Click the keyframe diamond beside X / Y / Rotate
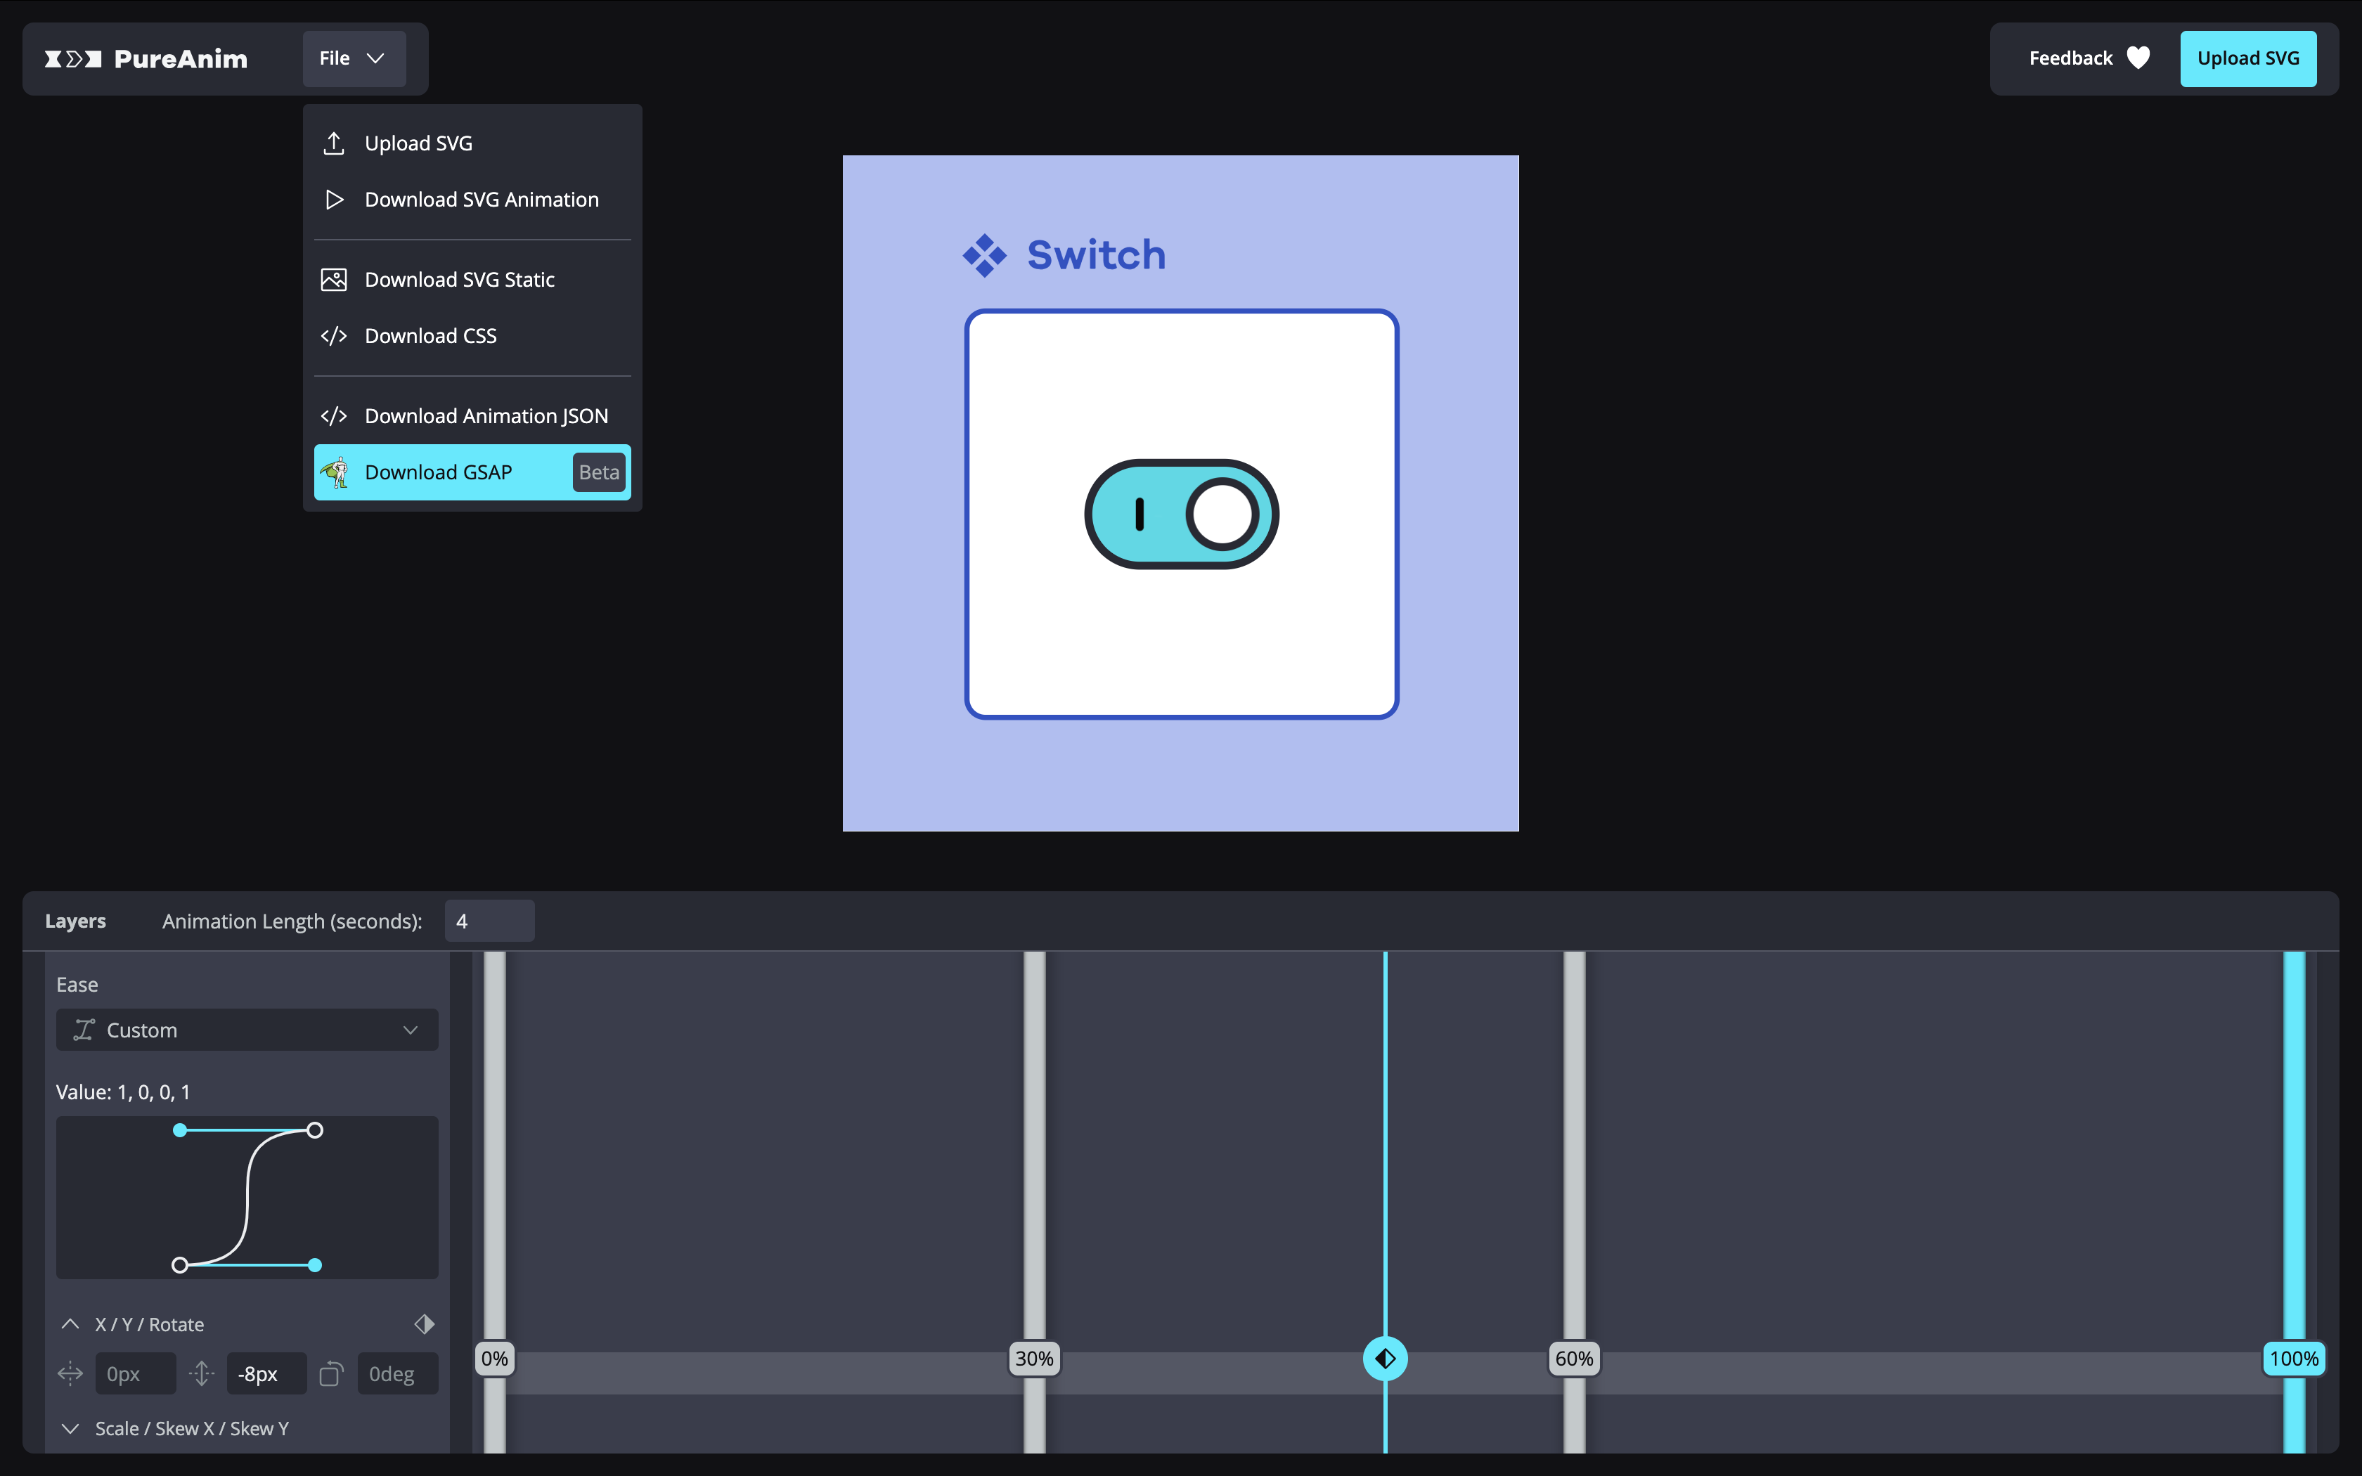This screenshot has width=2362, height=1476. [x=424, y=1325]
